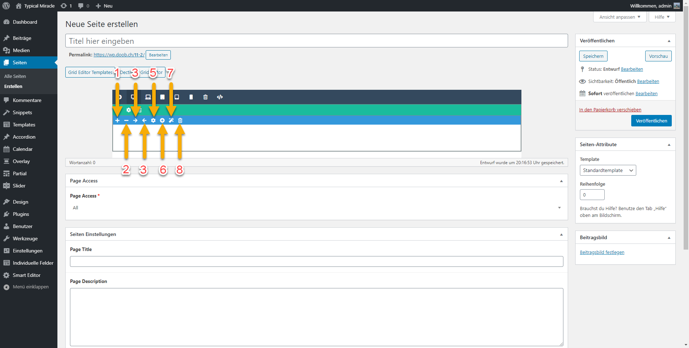
Task: Open the Hilfe dropdown tab
Action: tap(662, 17)
